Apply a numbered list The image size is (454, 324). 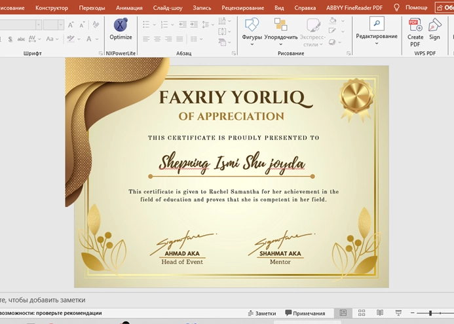tap(164, 25)
